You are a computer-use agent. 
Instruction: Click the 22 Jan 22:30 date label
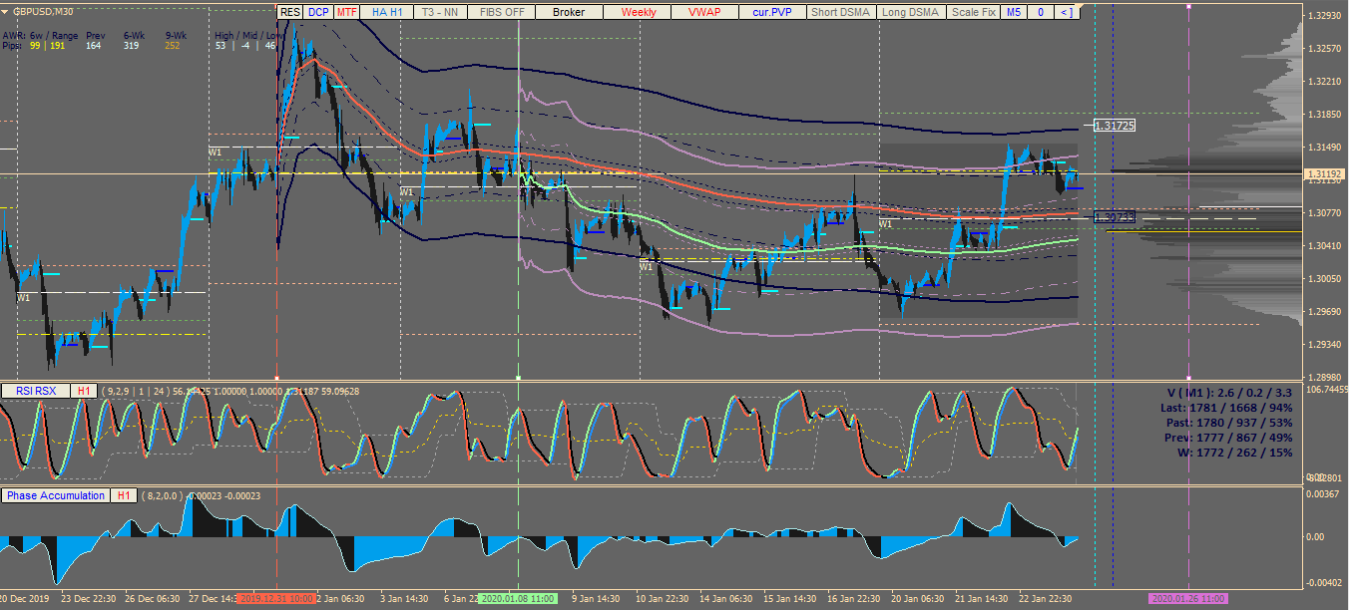tap(1046, 599)
